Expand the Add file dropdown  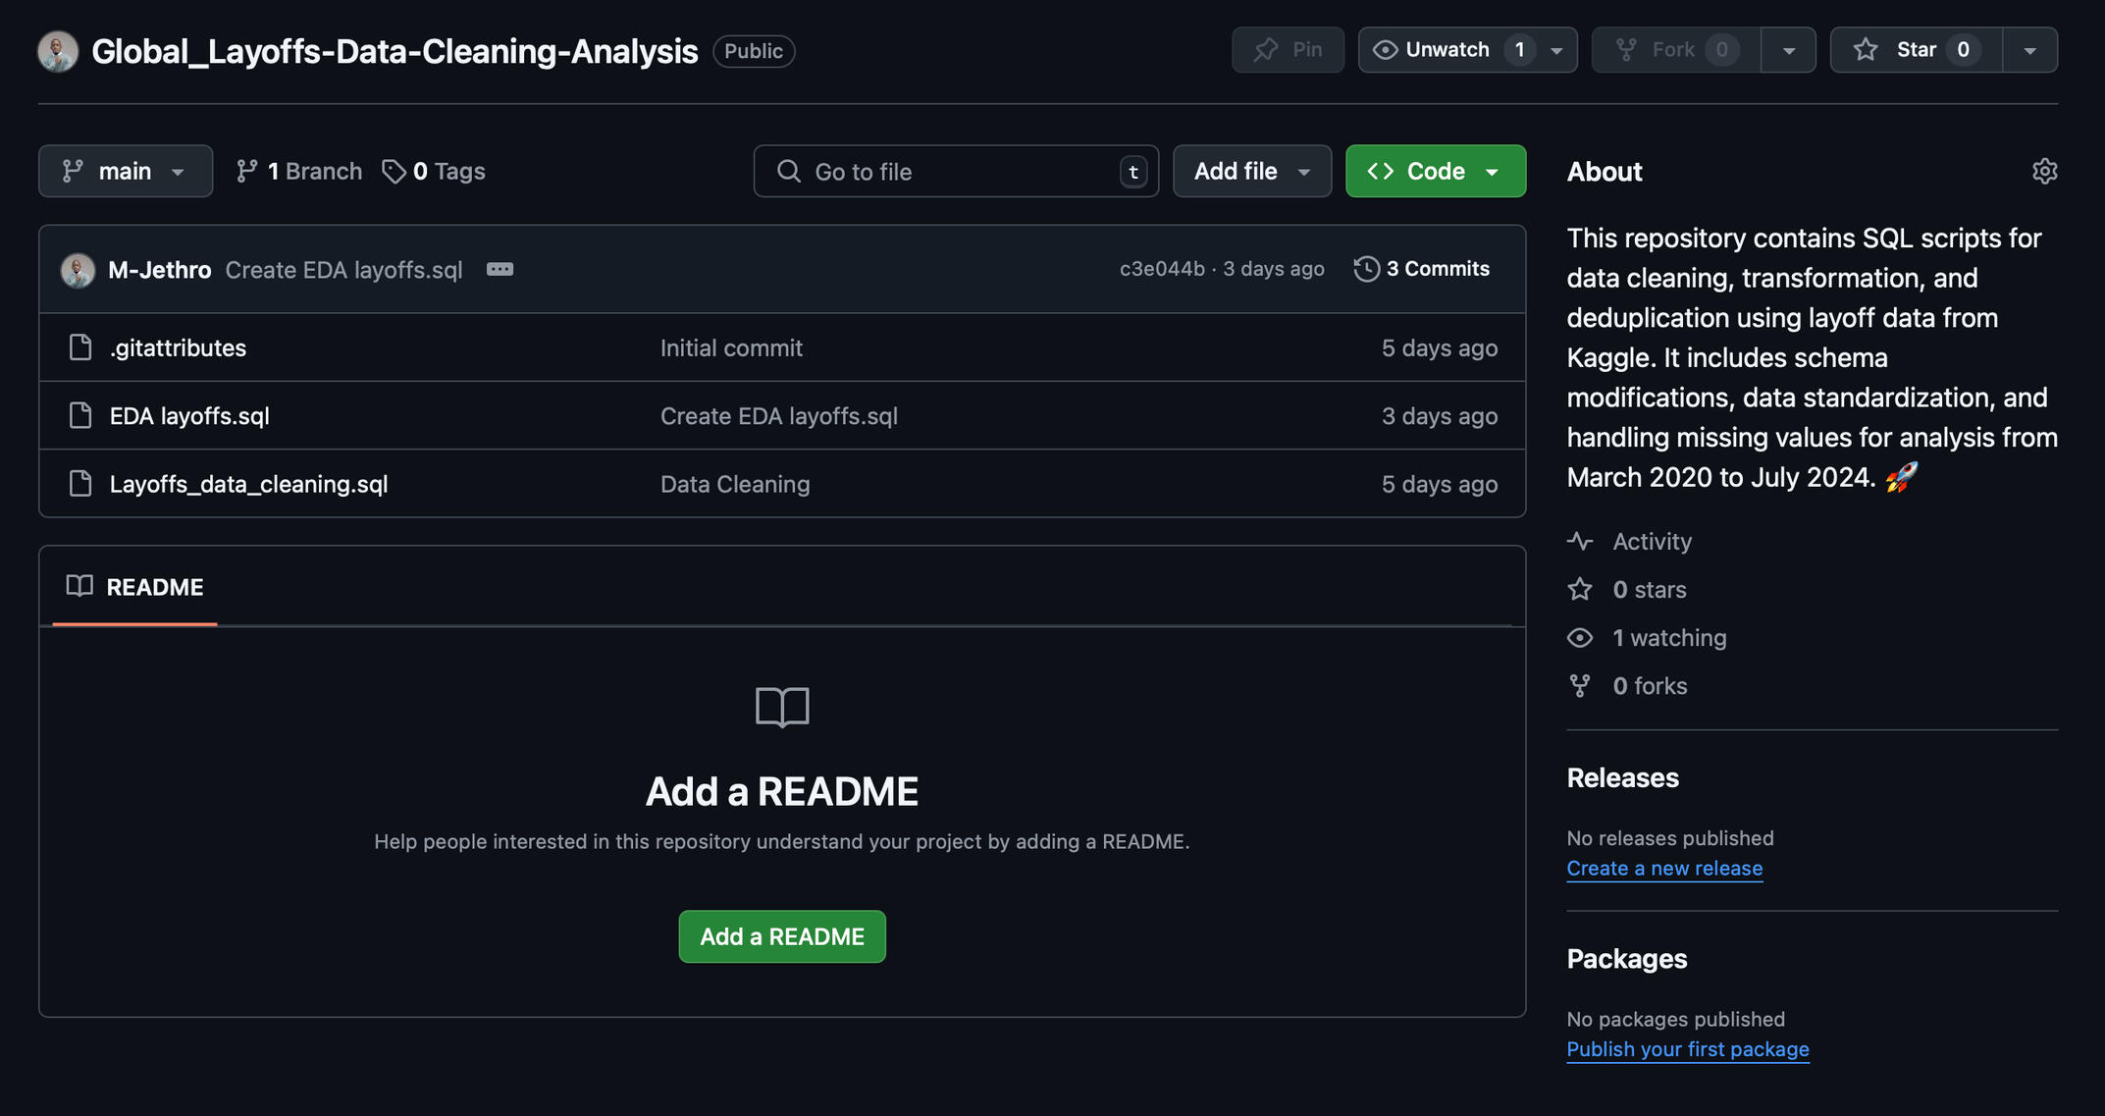[x=1251, y=172]
